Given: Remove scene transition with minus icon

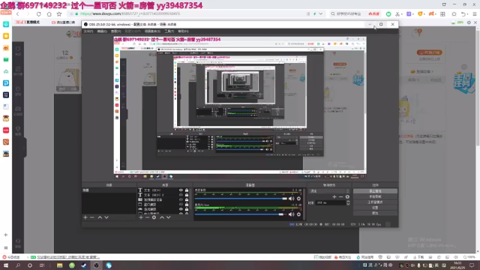Looking at the screenshot, I should (x=340, y=196).
